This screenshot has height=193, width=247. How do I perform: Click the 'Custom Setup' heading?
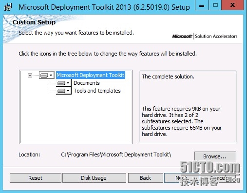34,22
